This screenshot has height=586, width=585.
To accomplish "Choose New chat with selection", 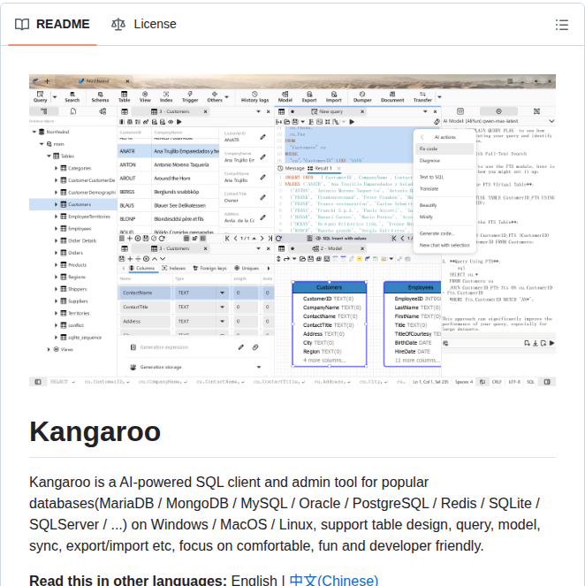I will [x=444, y=245].
